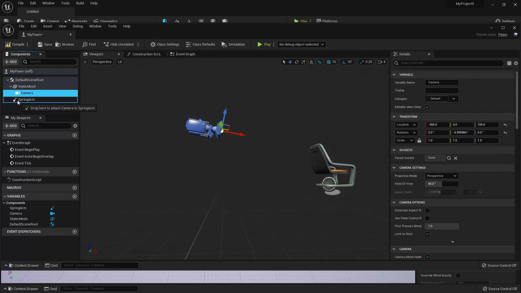Collapse the StaticMesh tree node
This screenshot has width=521, height=293.
tap(11, 87)
